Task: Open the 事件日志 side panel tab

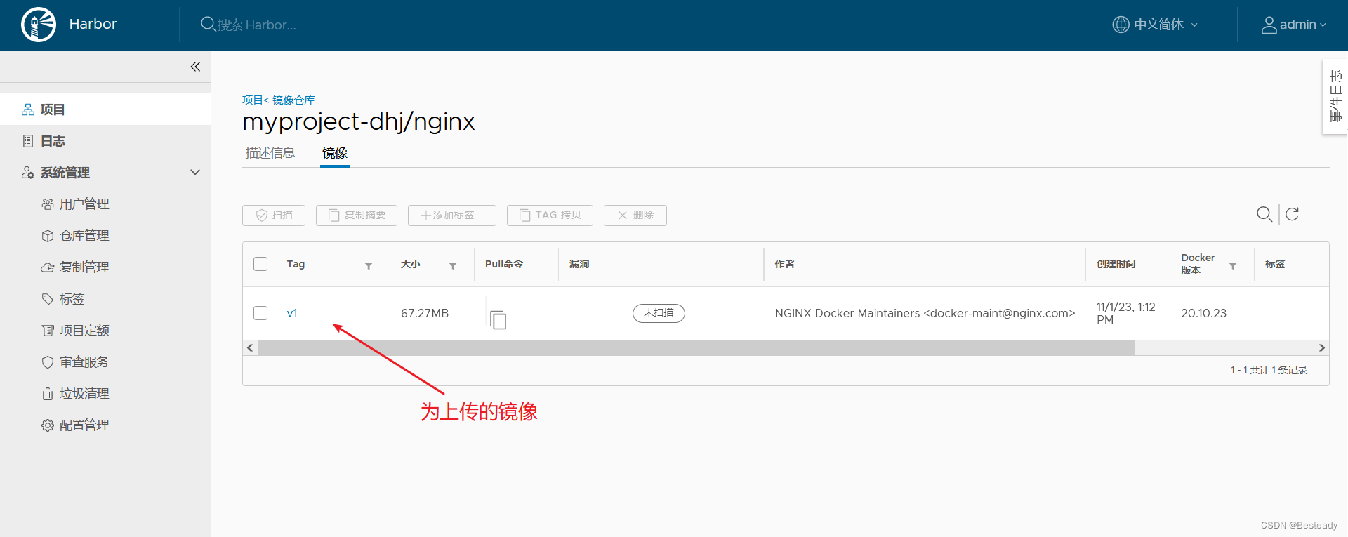Action: [x=1335, y=96]
